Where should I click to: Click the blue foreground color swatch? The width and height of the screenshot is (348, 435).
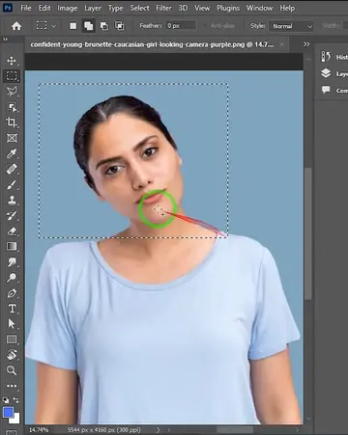point(8,412)
